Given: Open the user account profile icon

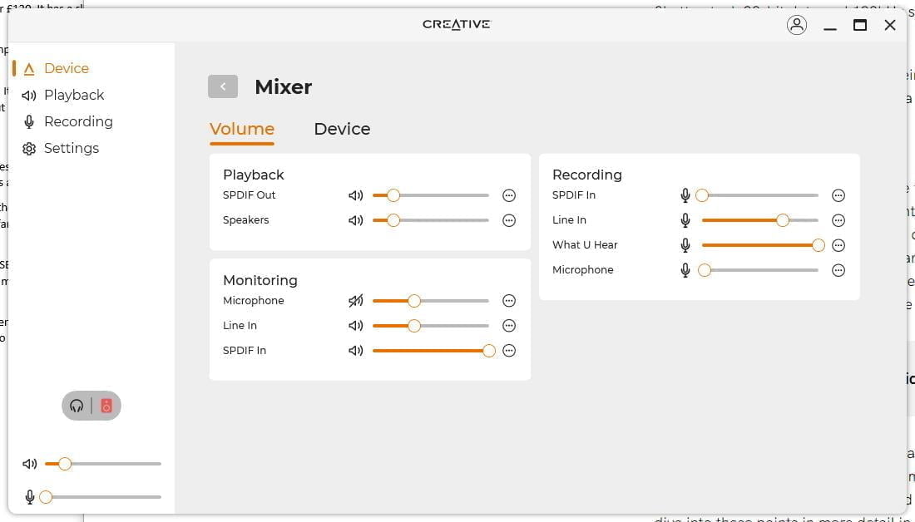Looking at the screenshot, I should [x=796, y=25].
